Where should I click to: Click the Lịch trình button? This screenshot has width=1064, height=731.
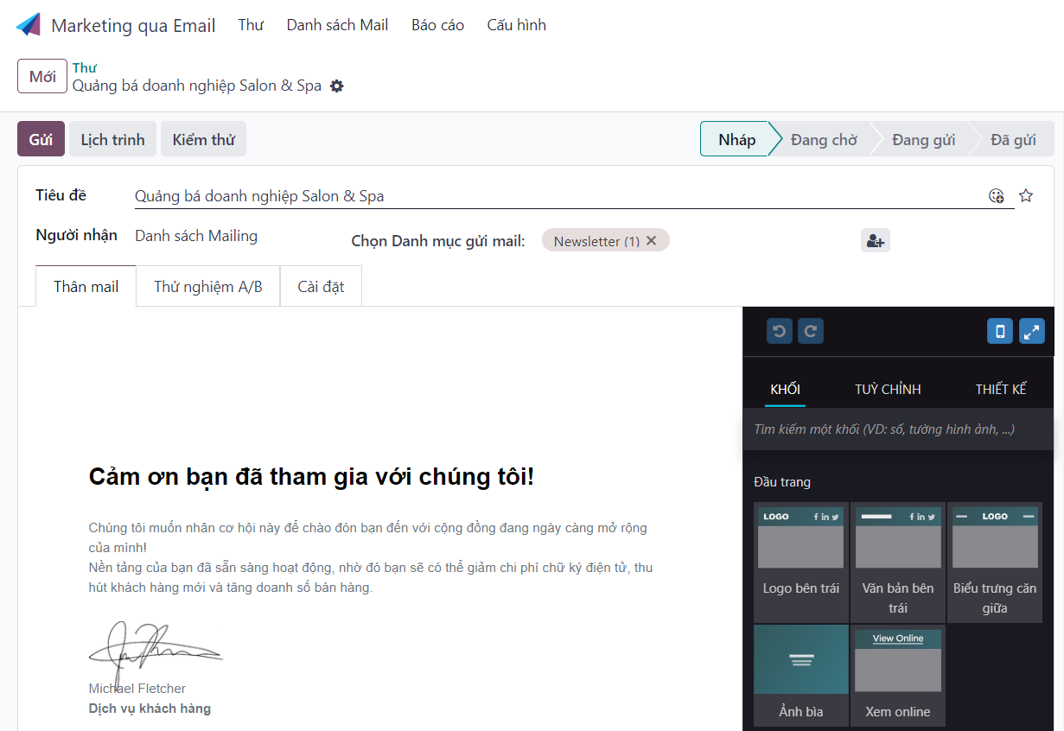click(112, 139)
